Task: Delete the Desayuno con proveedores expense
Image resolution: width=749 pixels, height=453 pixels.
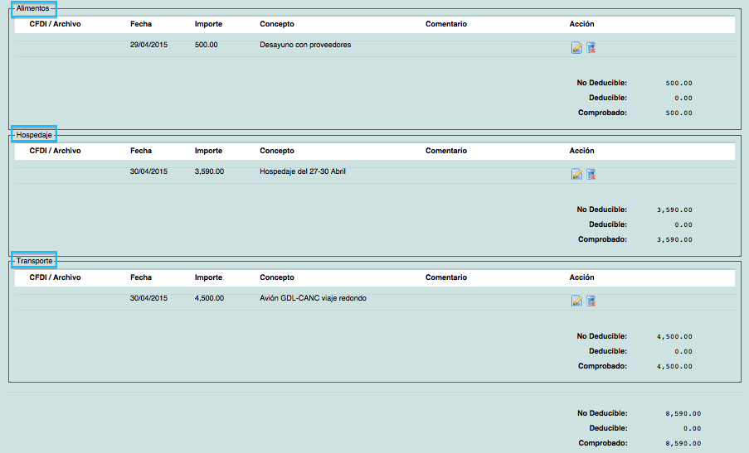Action: coord(591,48)
